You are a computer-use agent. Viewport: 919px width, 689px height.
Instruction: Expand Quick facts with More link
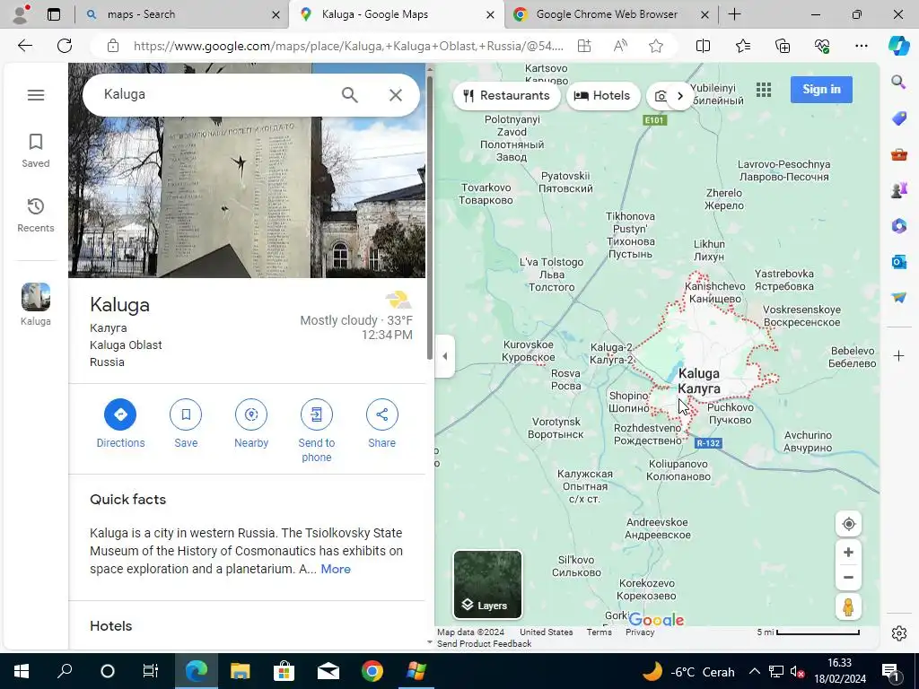(x=336, y=569)
